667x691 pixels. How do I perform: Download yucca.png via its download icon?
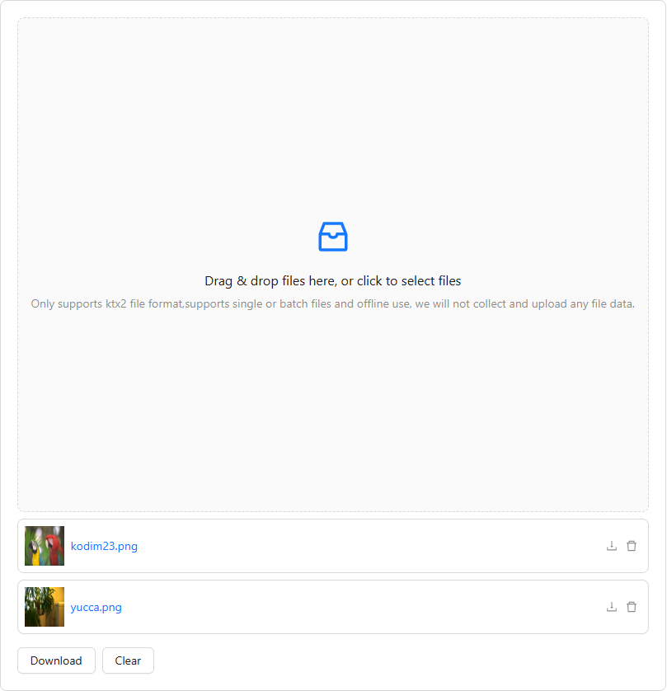[612, 607]
